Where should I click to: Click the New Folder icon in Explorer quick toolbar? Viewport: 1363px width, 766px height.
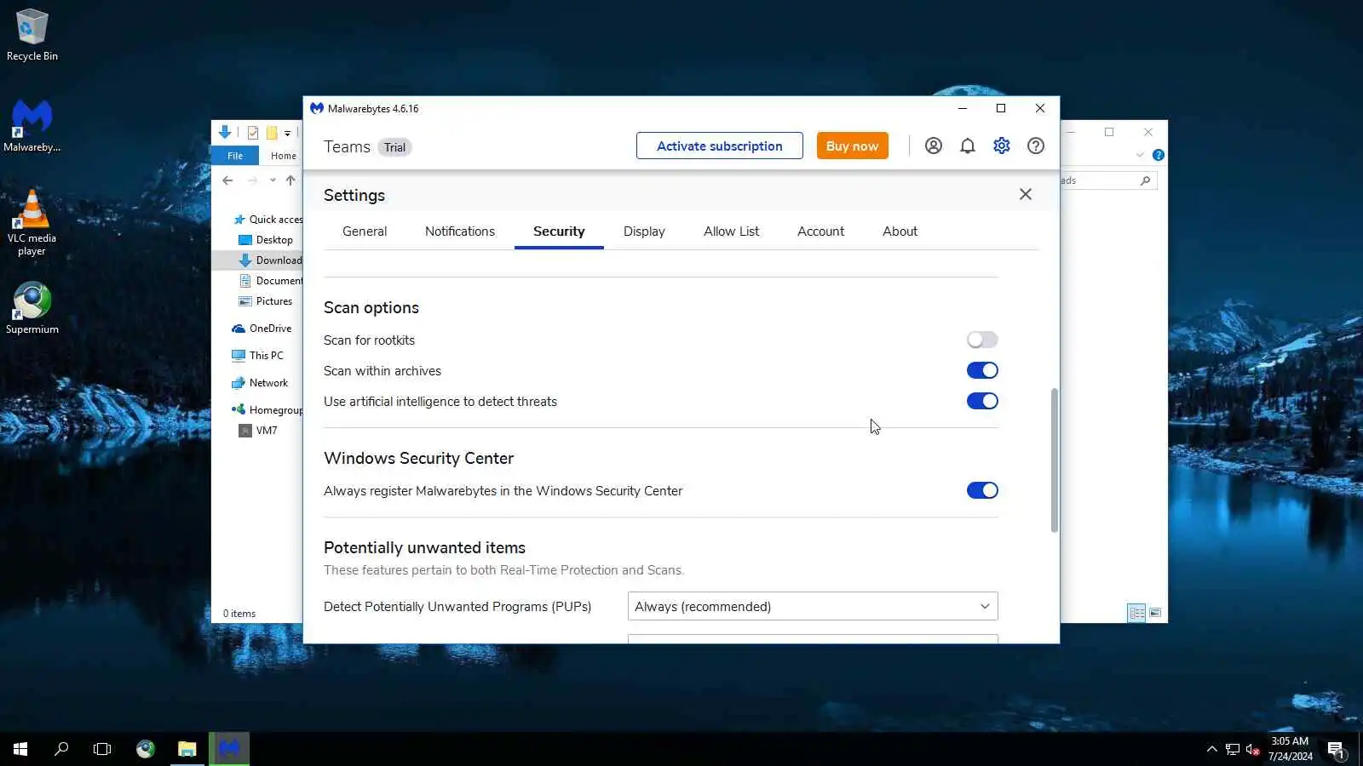point(272,133)
